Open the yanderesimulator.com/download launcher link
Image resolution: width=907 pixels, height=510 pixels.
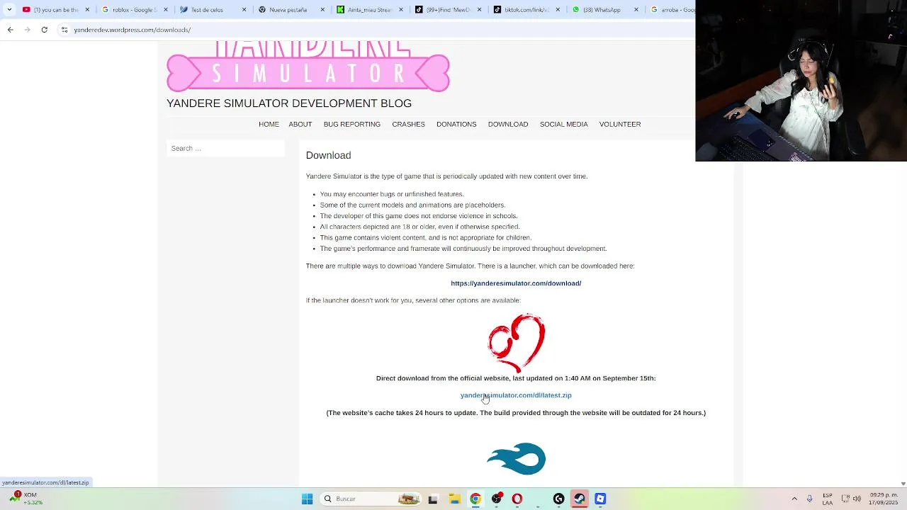(516, 283)
